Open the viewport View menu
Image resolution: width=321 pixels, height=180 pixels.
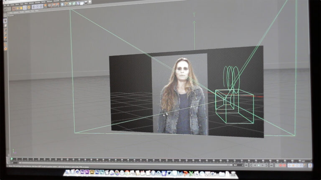[11, 13]
